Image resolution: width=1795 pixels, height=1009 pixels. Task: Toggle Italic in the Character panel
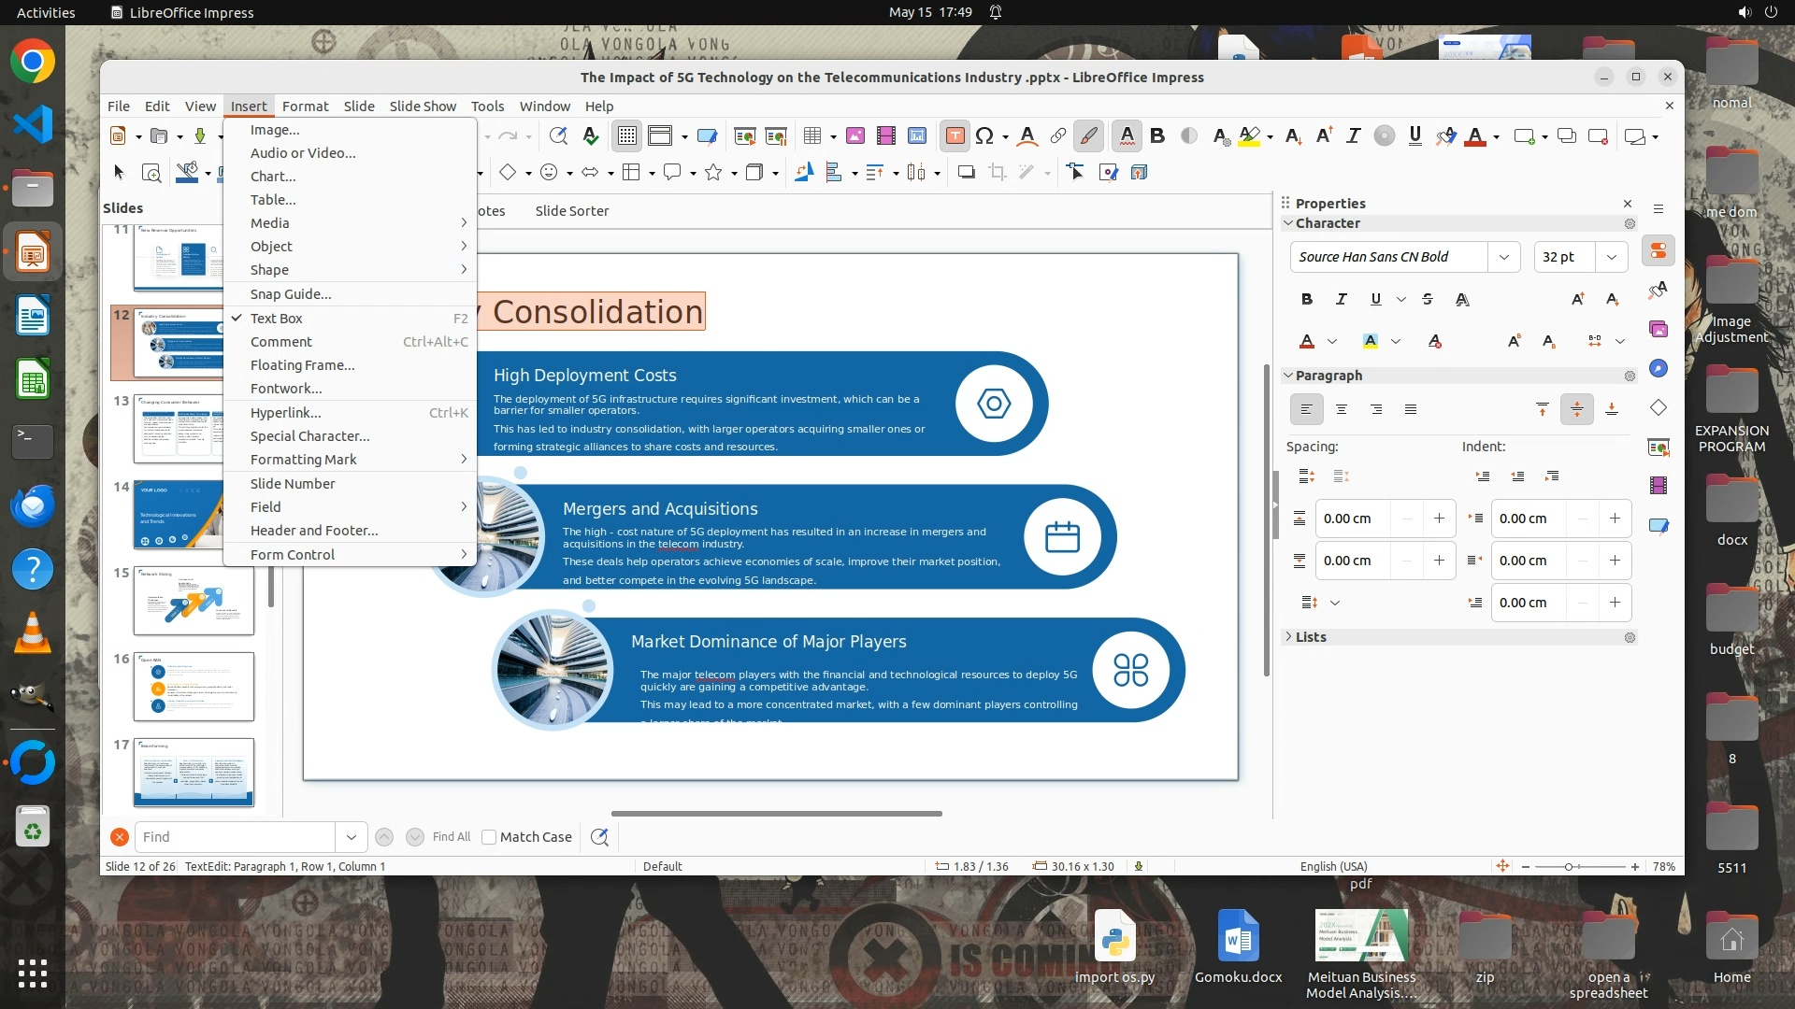point(1341,299)
